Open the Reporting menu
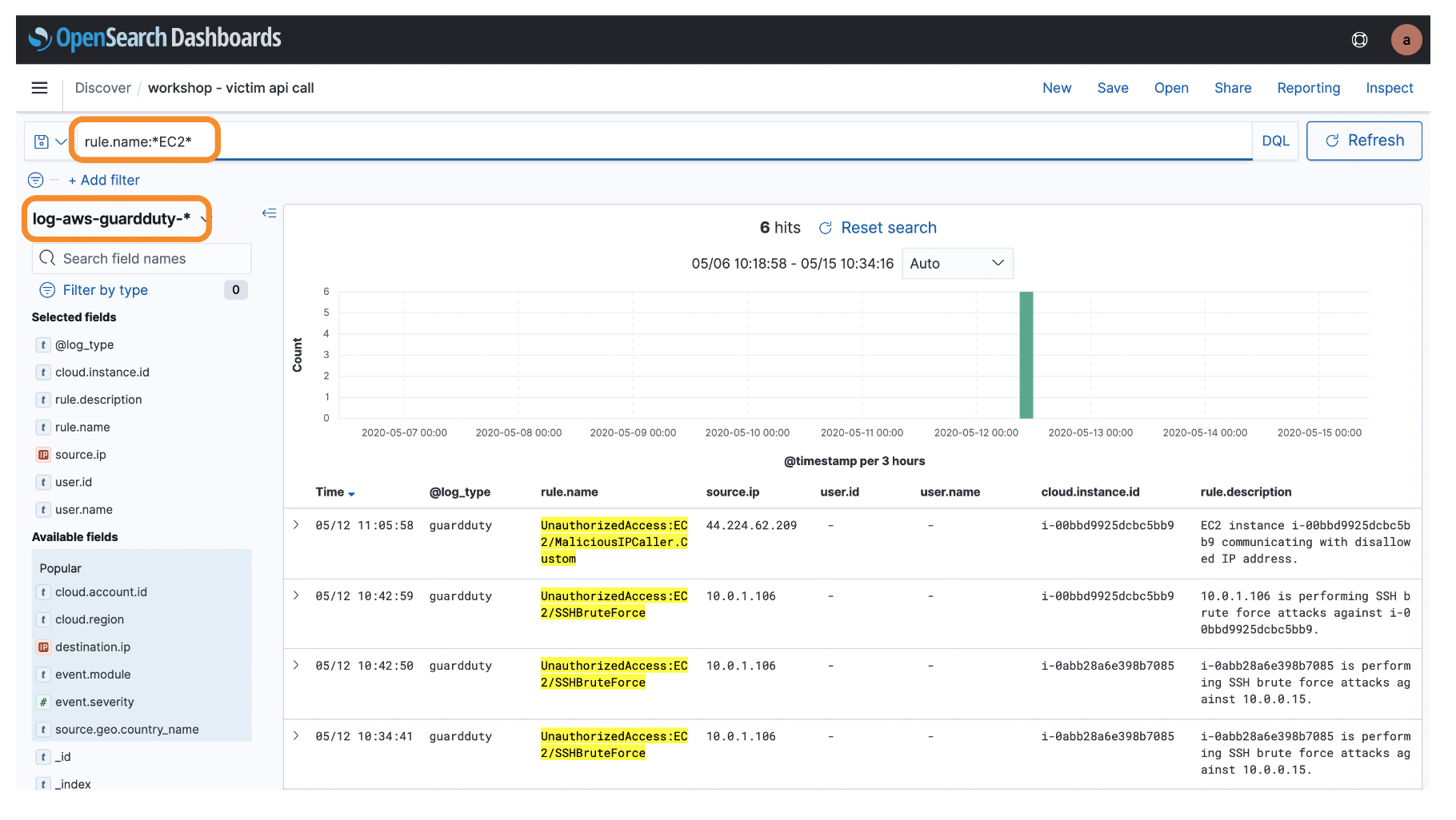Screen dimensions: 1456x820 click(x=1308, y=88)
